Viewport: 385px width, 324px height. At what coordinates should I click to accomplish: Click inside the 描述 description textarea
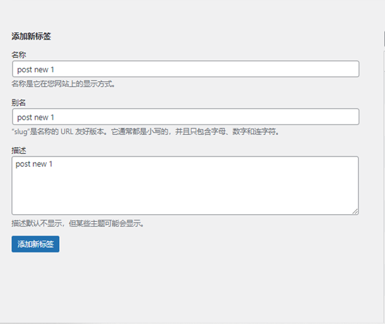click(x=185, y=186)
